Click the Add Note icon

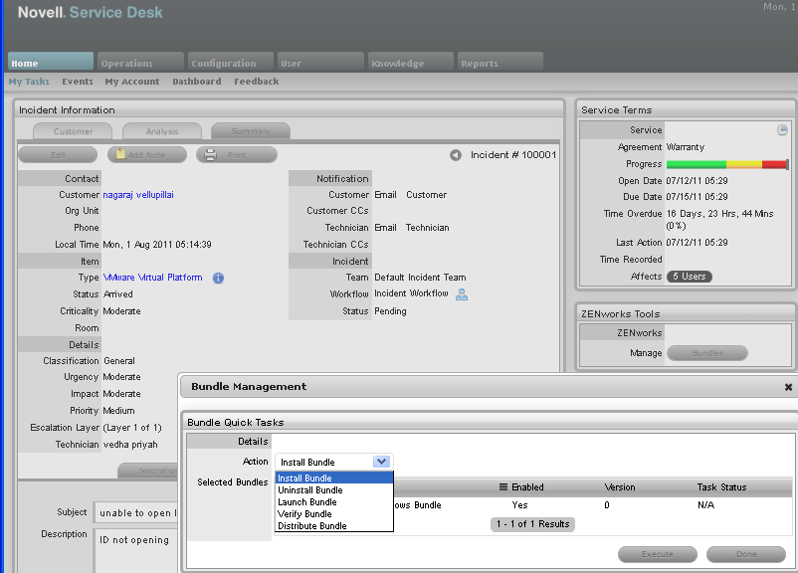123,154
